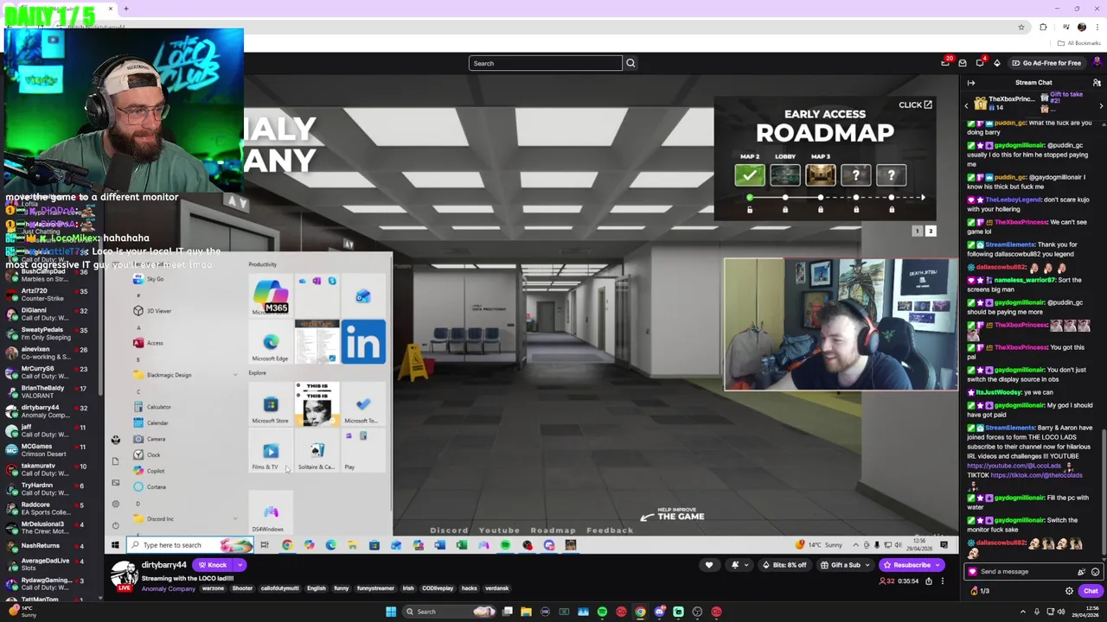Select the warzone tag

coord(213,588)
